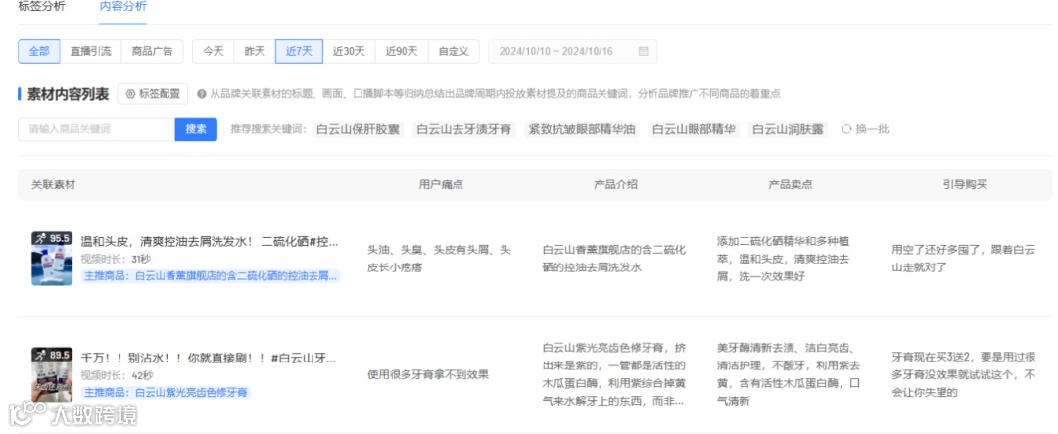The height and width of the screenshot is (434, 1058).
Task: Choose the 昨天 time range
Action: point(255,51)
